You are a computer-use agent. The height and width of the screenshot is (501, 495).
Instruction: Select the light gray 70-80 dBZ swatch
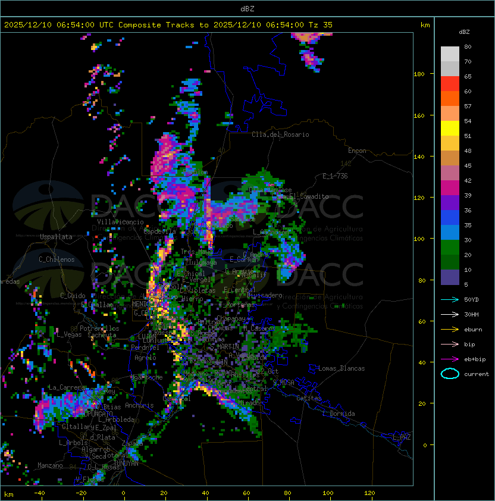pyautogui.click(x=450, y=54)
